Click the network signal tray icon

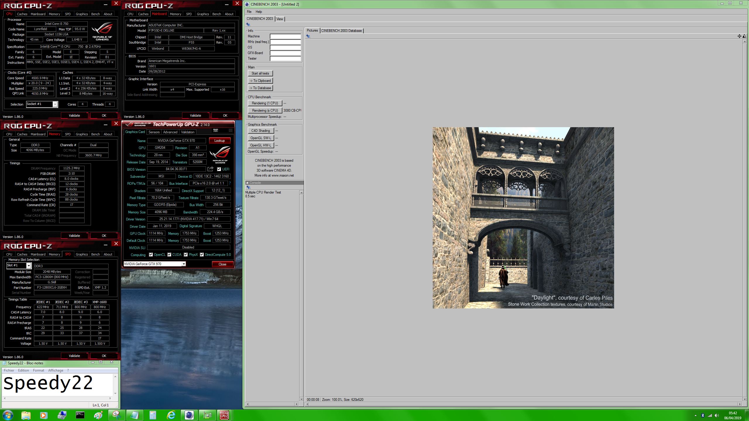pyautogui.click(x=710, y=415)
